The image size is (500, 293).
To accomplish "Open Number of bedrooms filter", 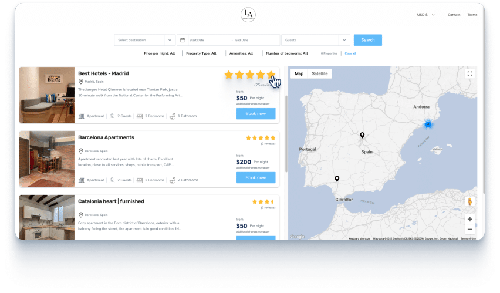I will pos(287,53).
